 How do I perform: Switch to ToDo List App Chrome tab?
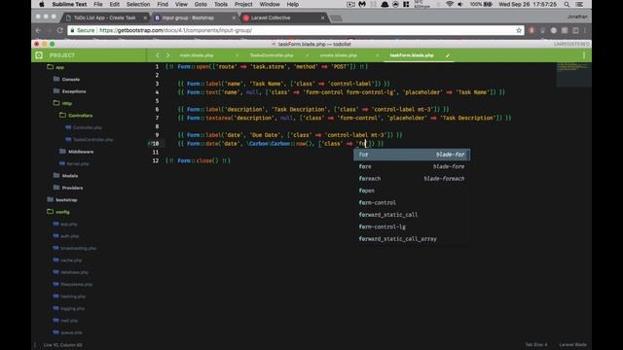pyautogui.click(x=105, y=17)
